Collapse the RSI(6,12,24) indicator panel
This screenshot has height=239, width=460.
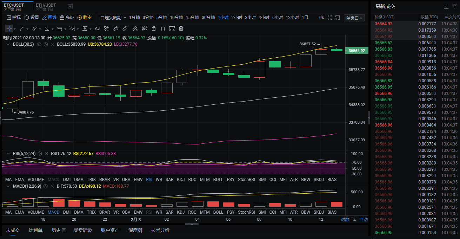[x=8, y=154]
